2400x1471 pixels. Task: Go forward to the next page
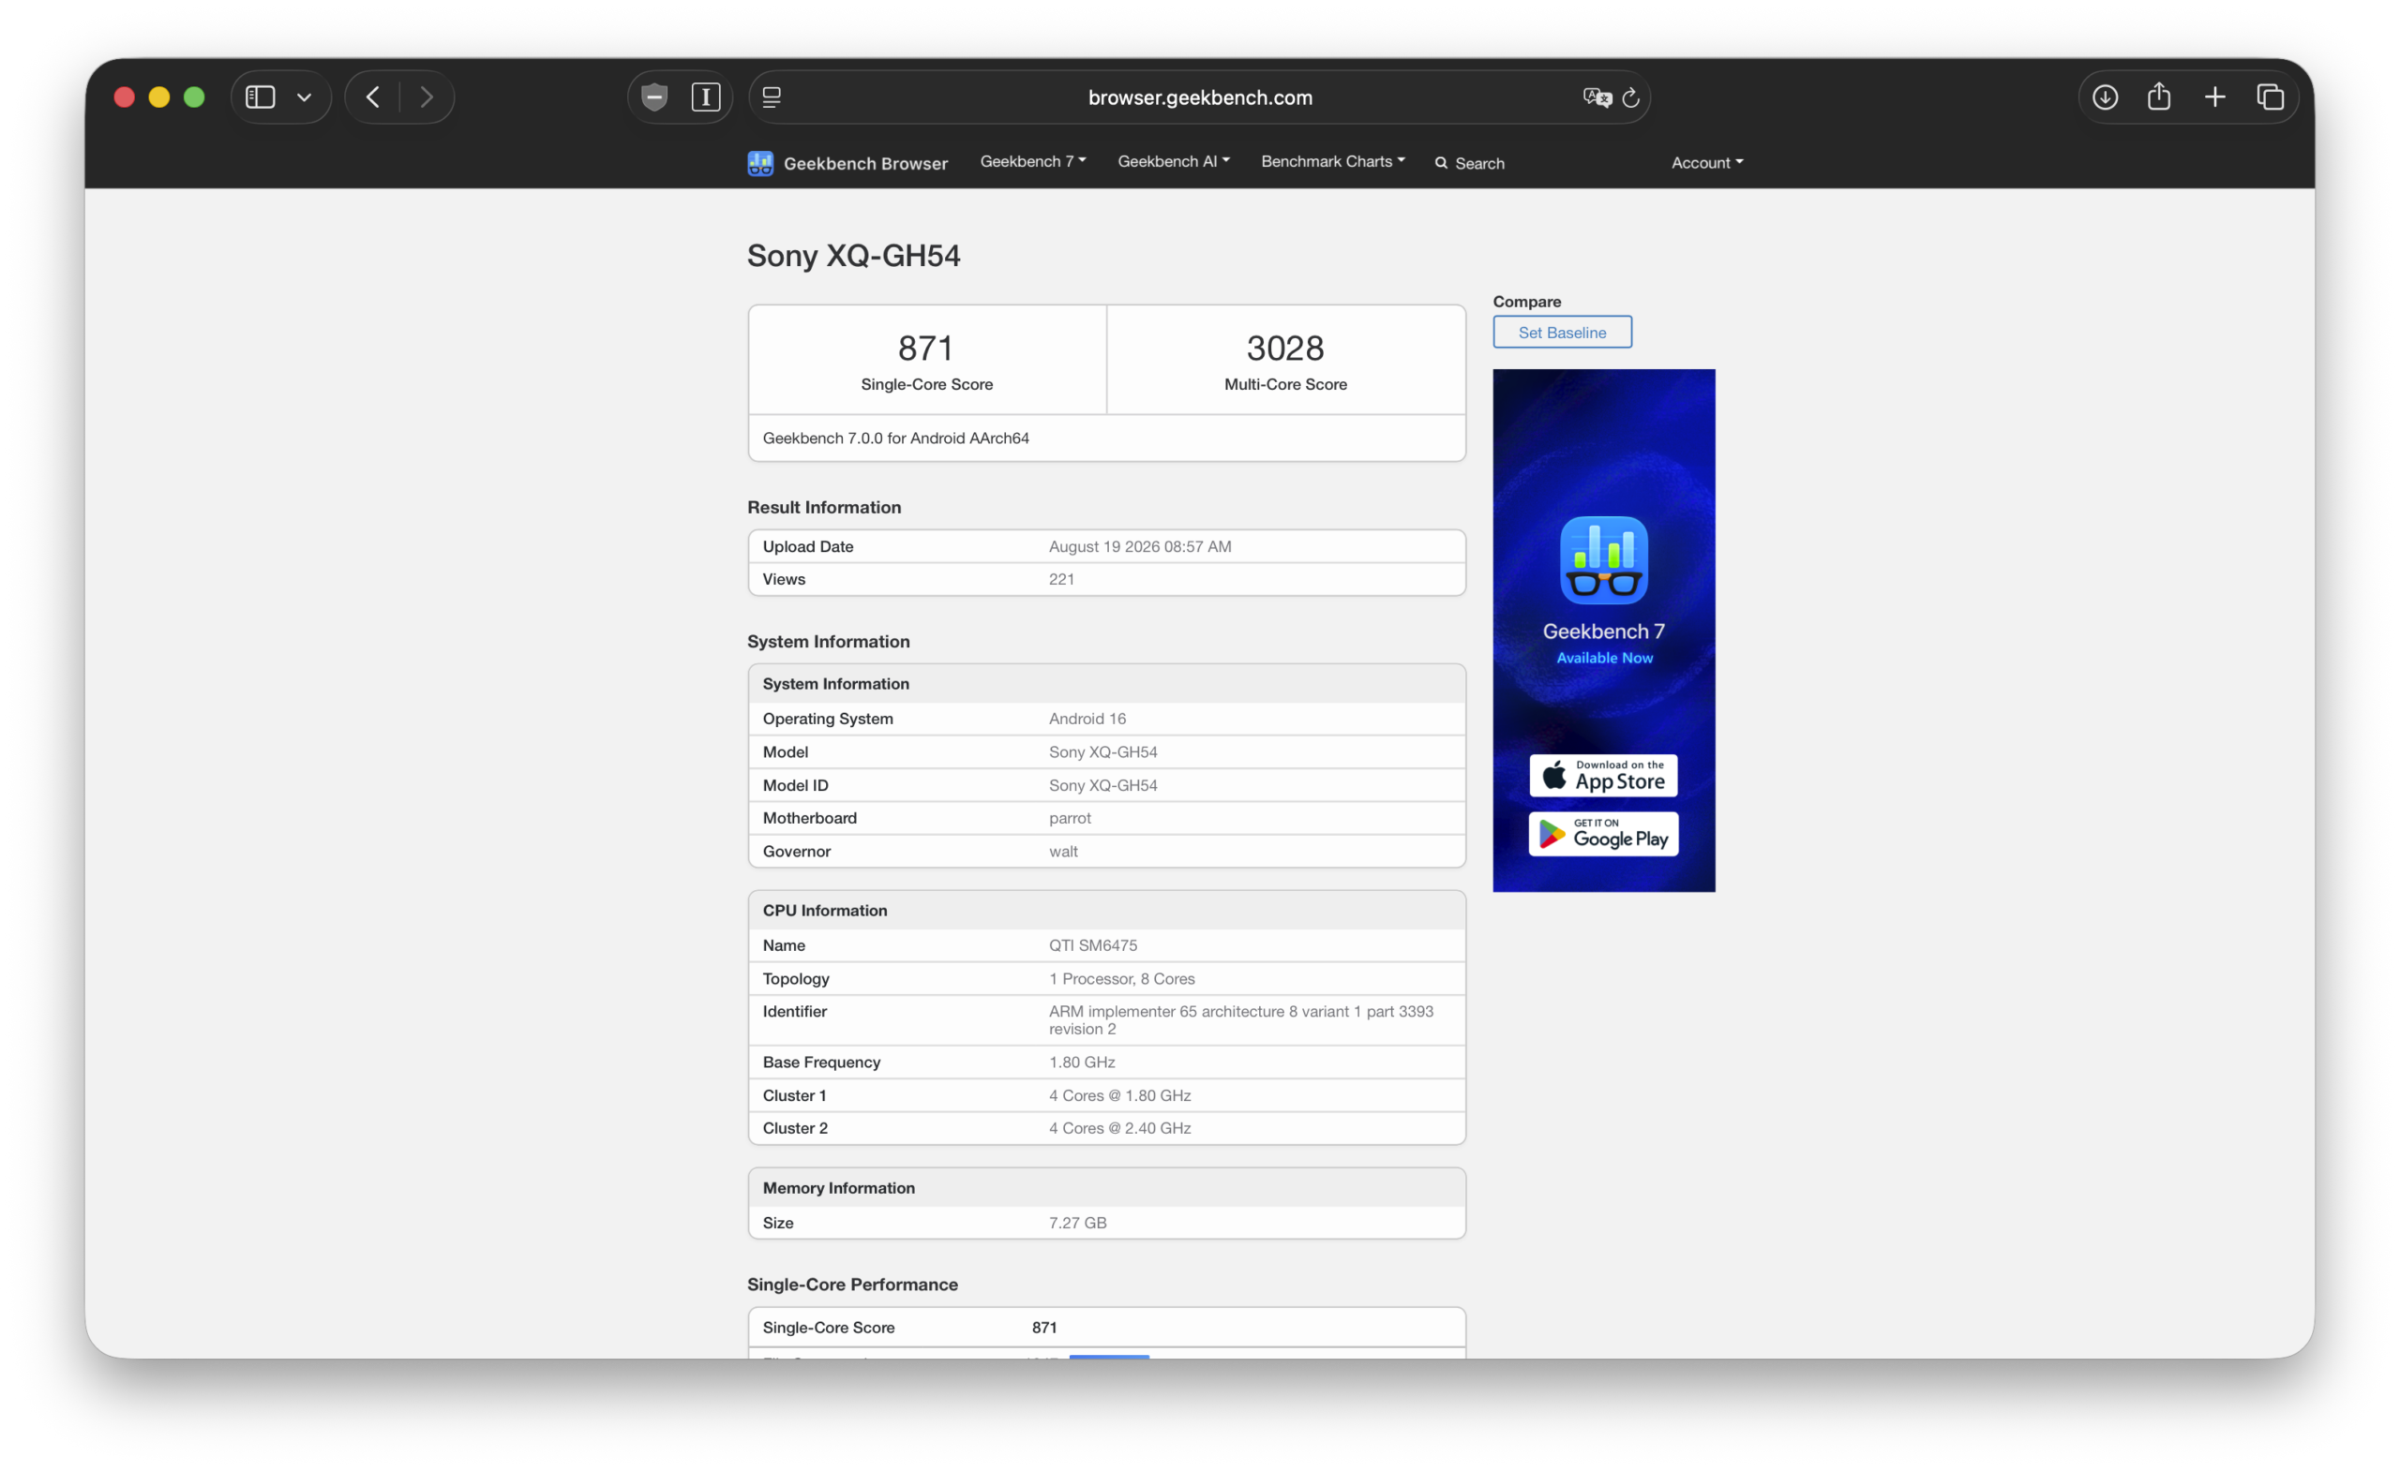click(x=427, y=97)
